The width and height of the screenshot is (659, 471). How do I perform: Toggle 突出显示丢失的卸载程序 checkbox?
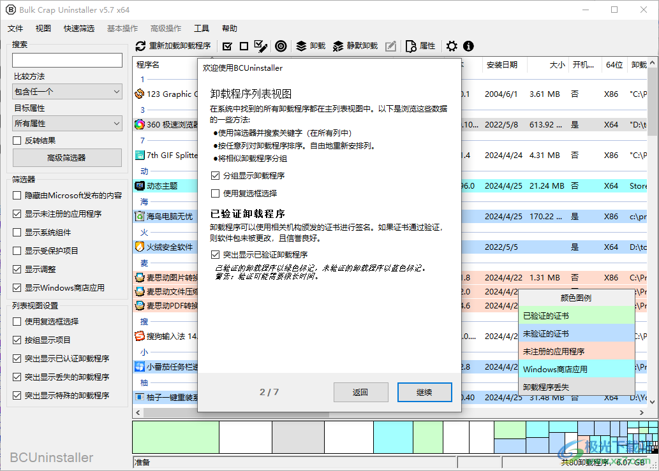17,377
